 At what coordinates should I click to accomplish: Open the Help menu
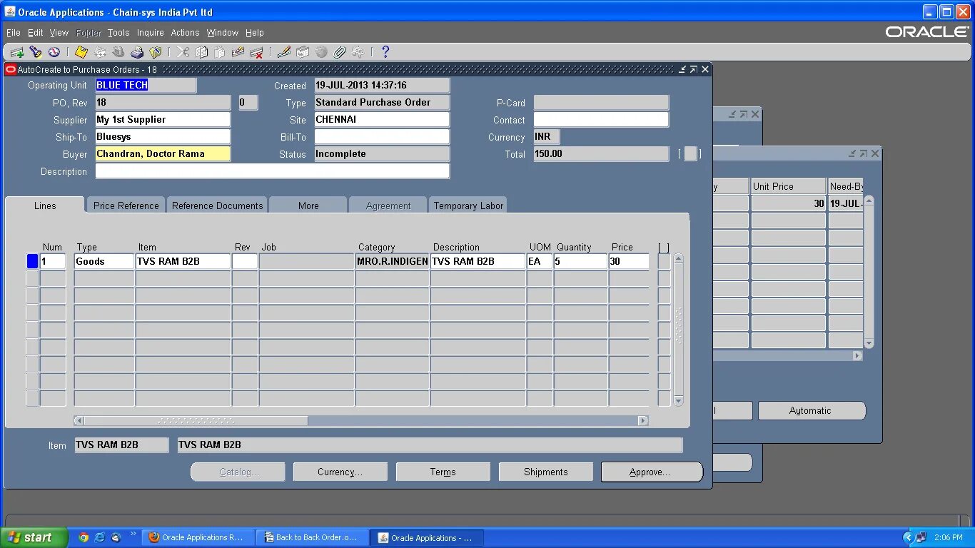point(255,33)
